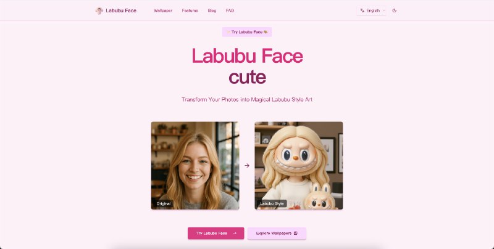Open the Wallpaper nav item
Image resolution: width=494 pixels, height=249 pixels.
pyautogui.click(x=163, y=10)
